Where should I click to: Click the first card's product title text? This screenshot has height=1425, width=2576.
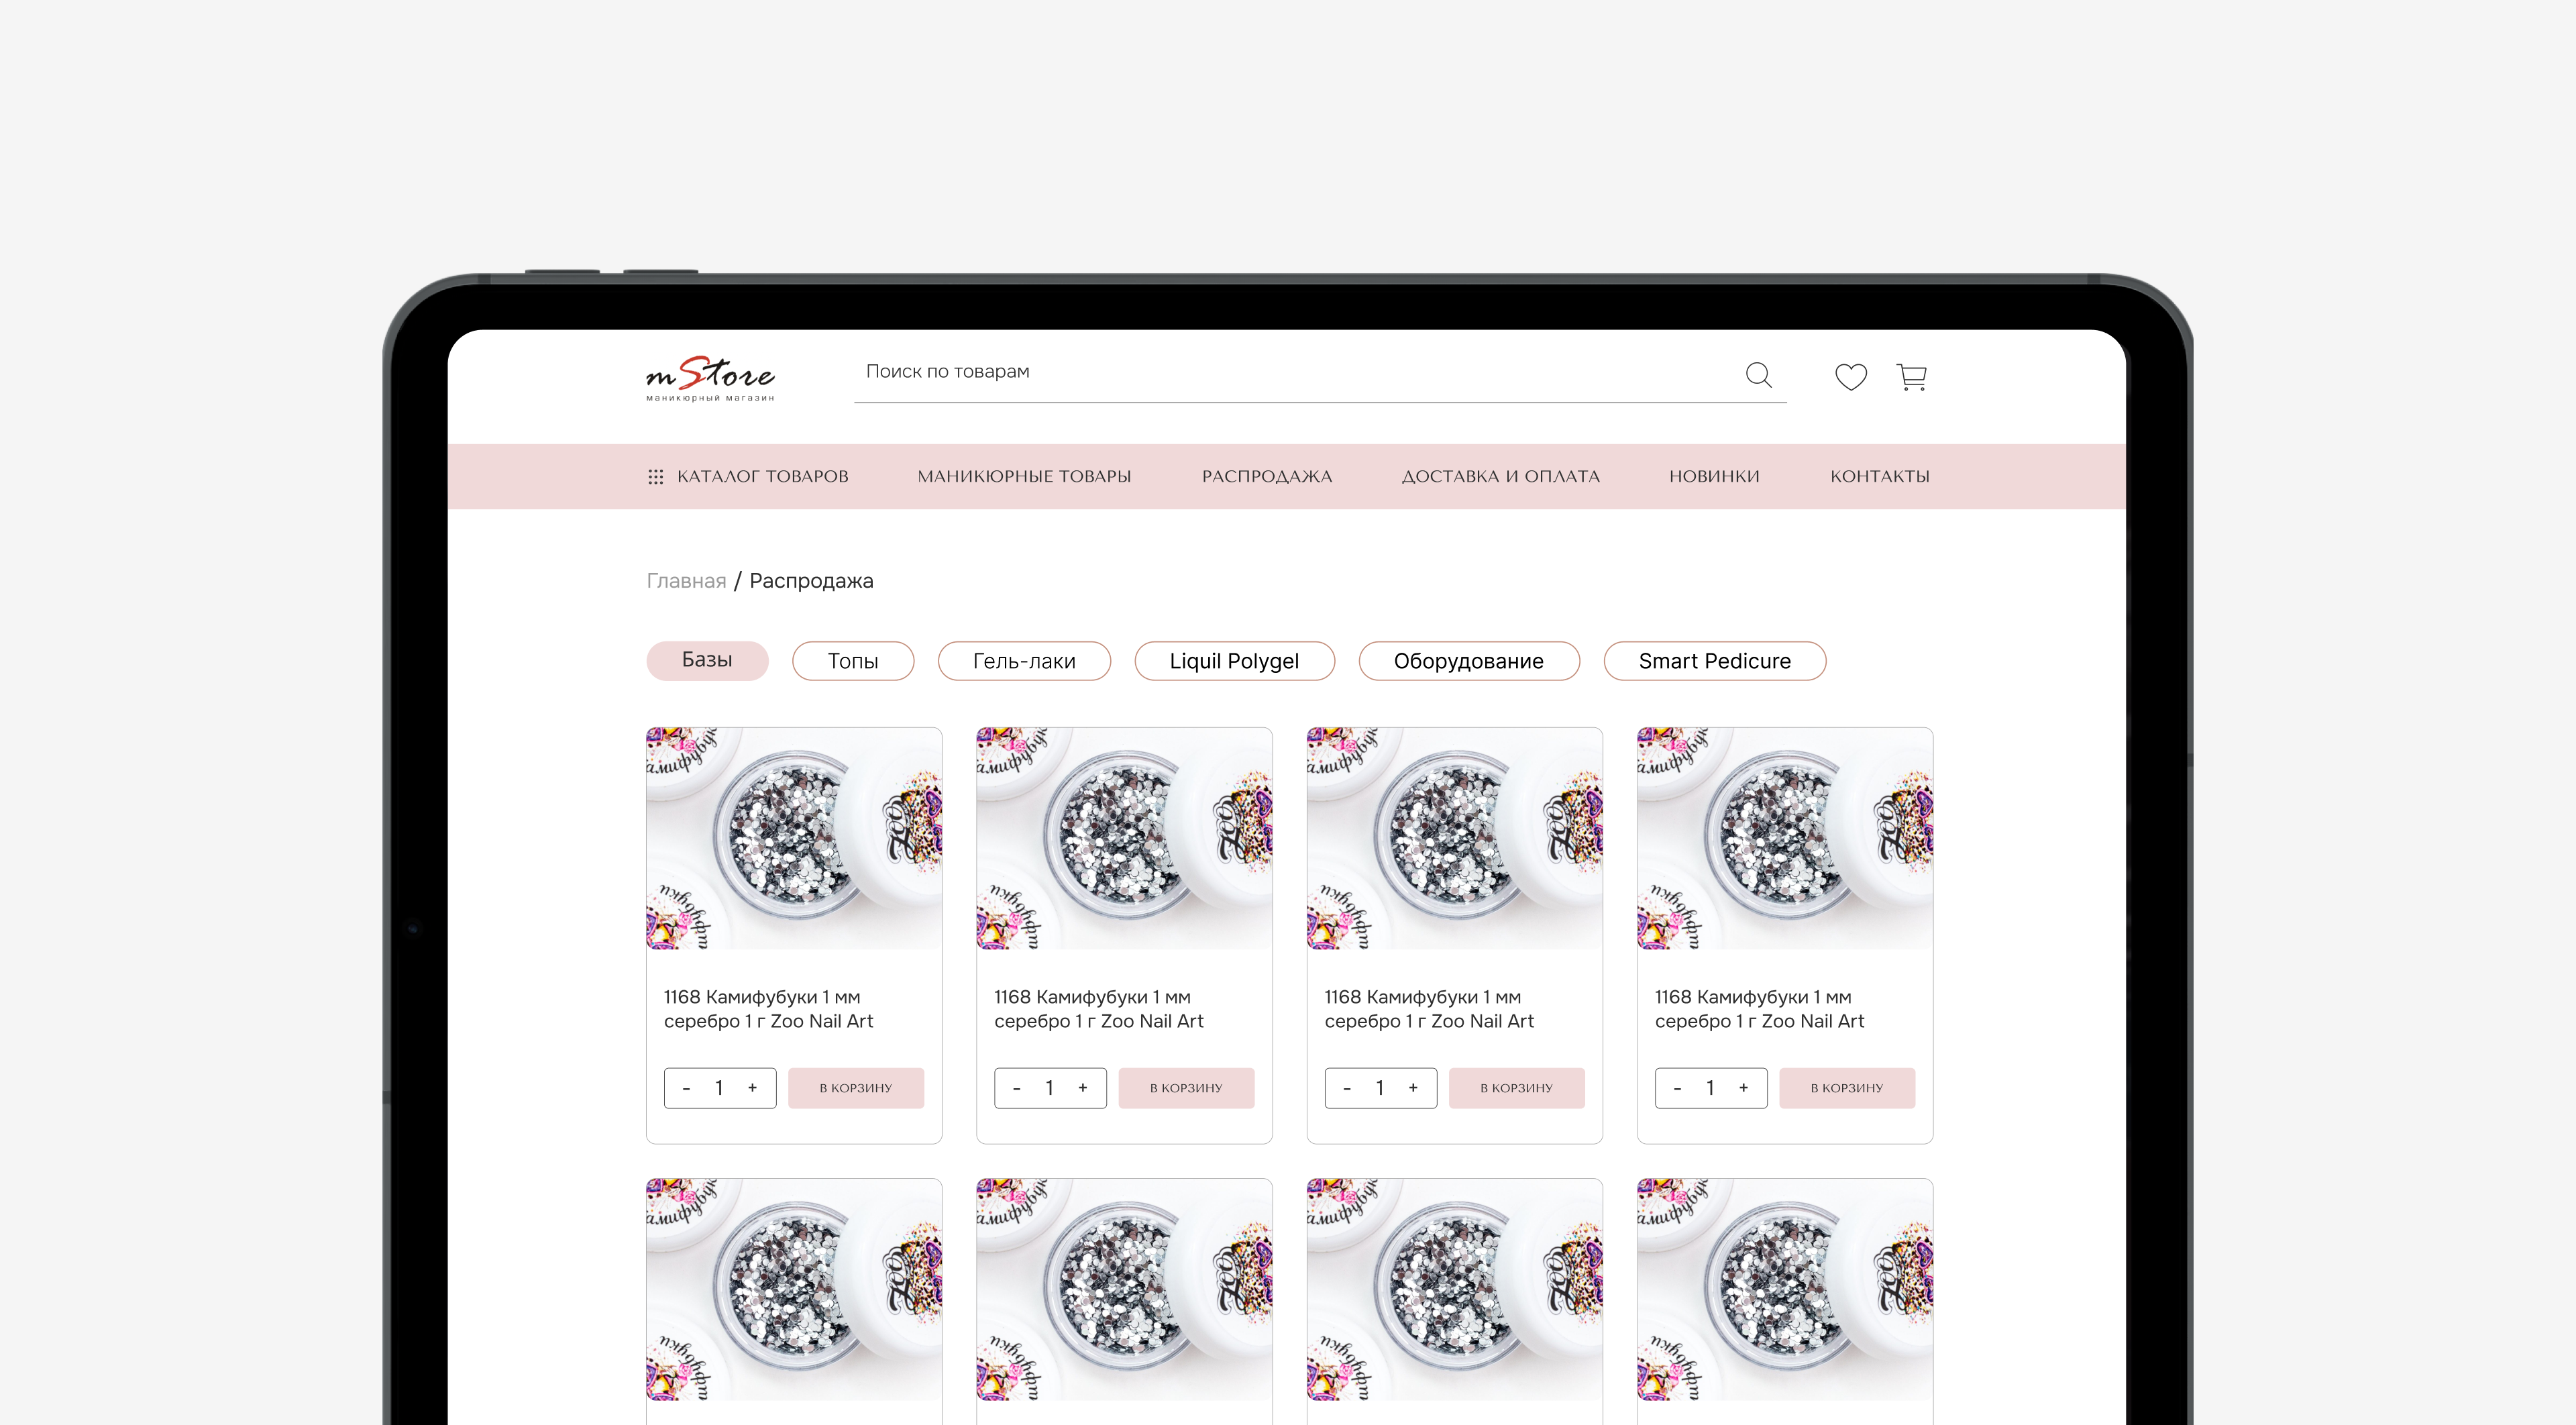coord(768,1009)
